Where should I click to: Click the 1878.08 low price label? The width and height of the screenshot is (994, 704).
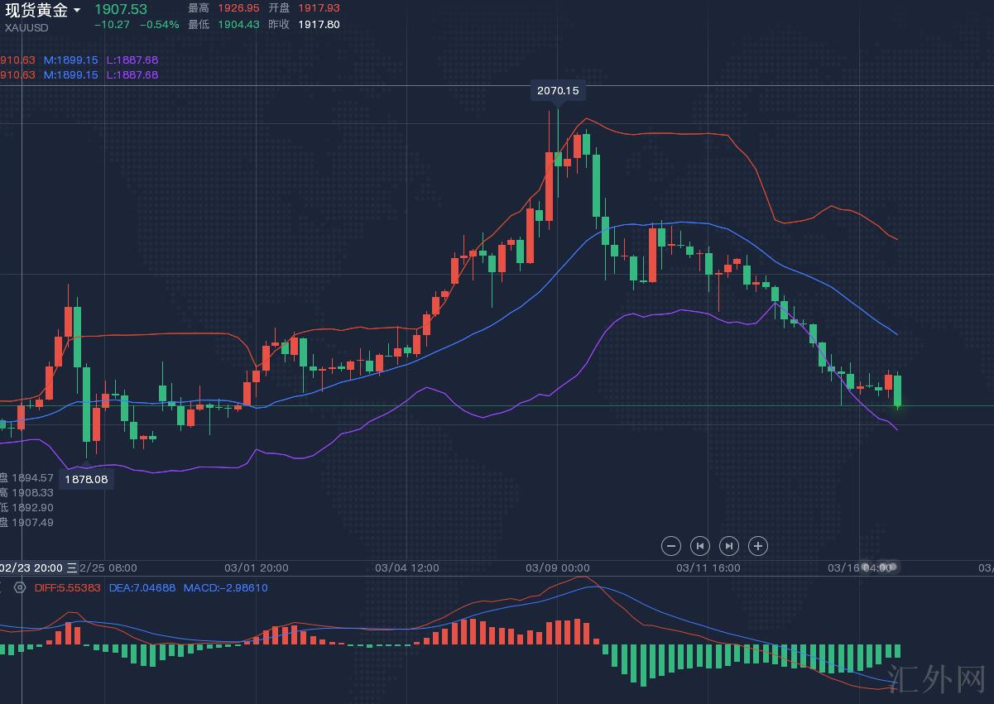(x=86, y=479)
